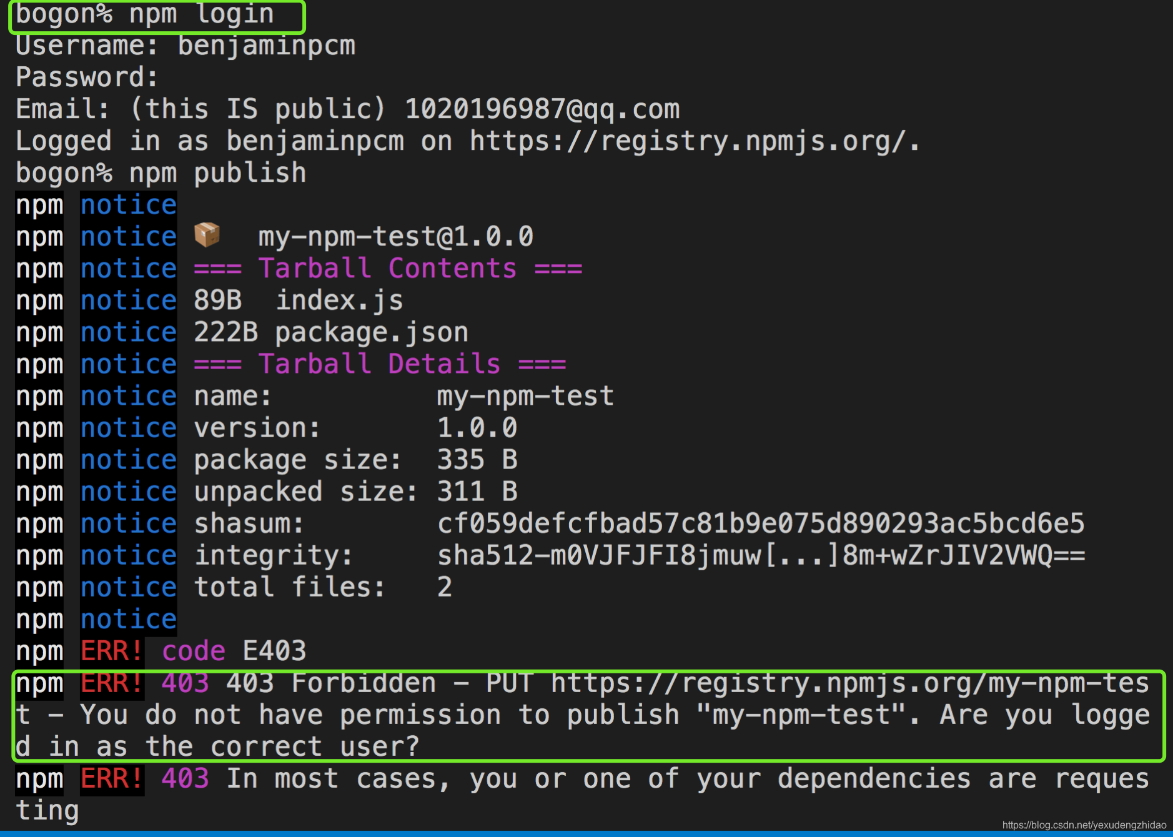Click the 'code E403' error text
This screenshot has width=1173, height=837.
point(234,651)
